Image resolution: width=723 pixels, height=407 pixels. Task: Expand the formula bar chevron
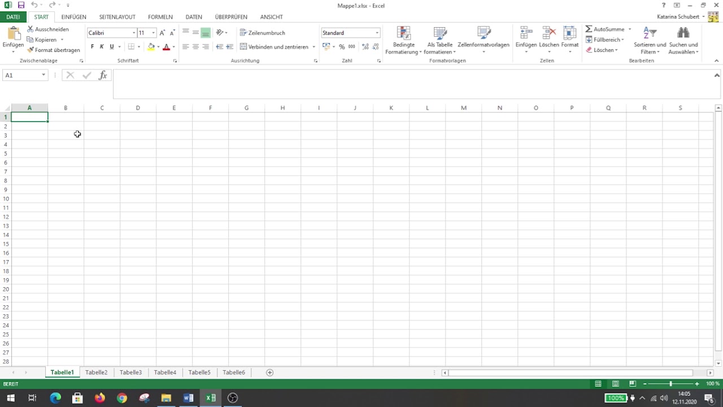coord(717,75)
